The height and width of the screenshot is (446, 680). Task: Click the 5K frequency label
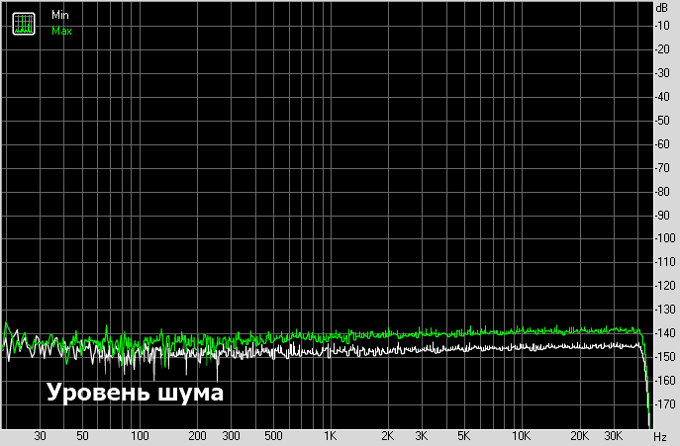click(463, 436)
